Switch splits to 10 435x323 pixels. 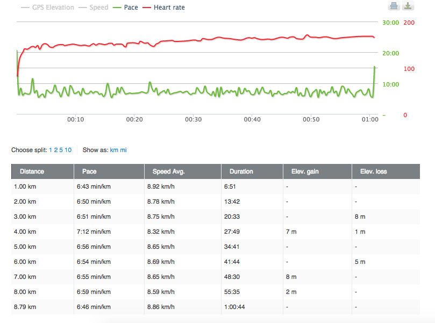68,150
